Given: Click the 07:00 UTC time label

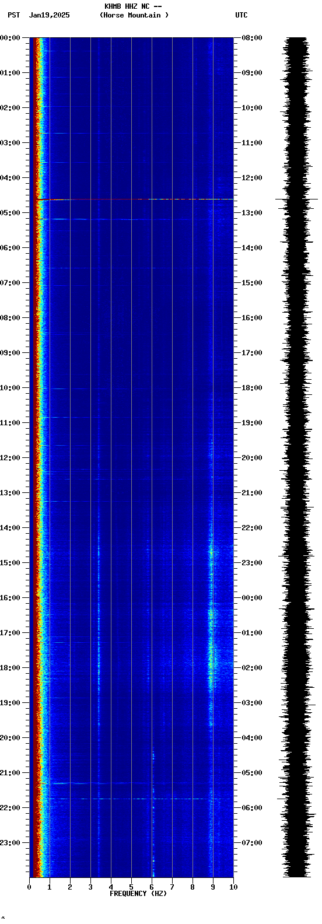Looking at the screenshot, I should (x=252, y=843).
